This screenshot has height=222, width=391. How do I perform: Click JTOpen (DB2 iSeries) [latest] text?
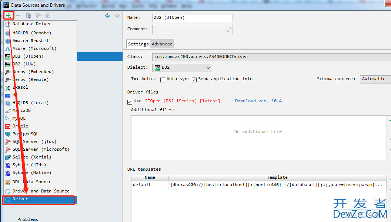(x=183, y=101)
